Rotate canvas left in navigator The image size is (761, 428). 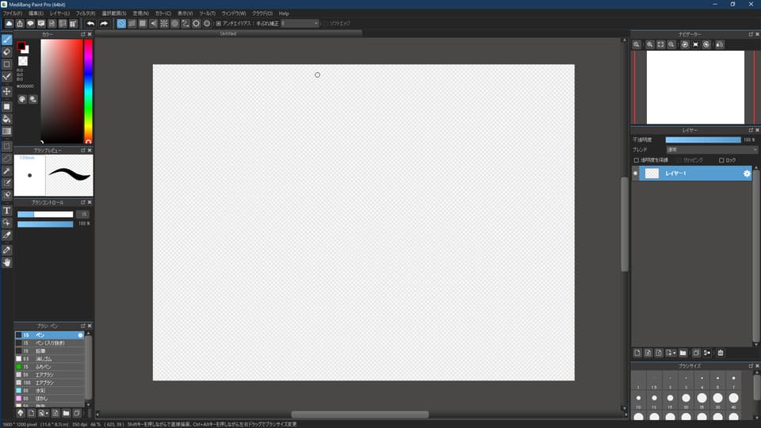(685, 44)
